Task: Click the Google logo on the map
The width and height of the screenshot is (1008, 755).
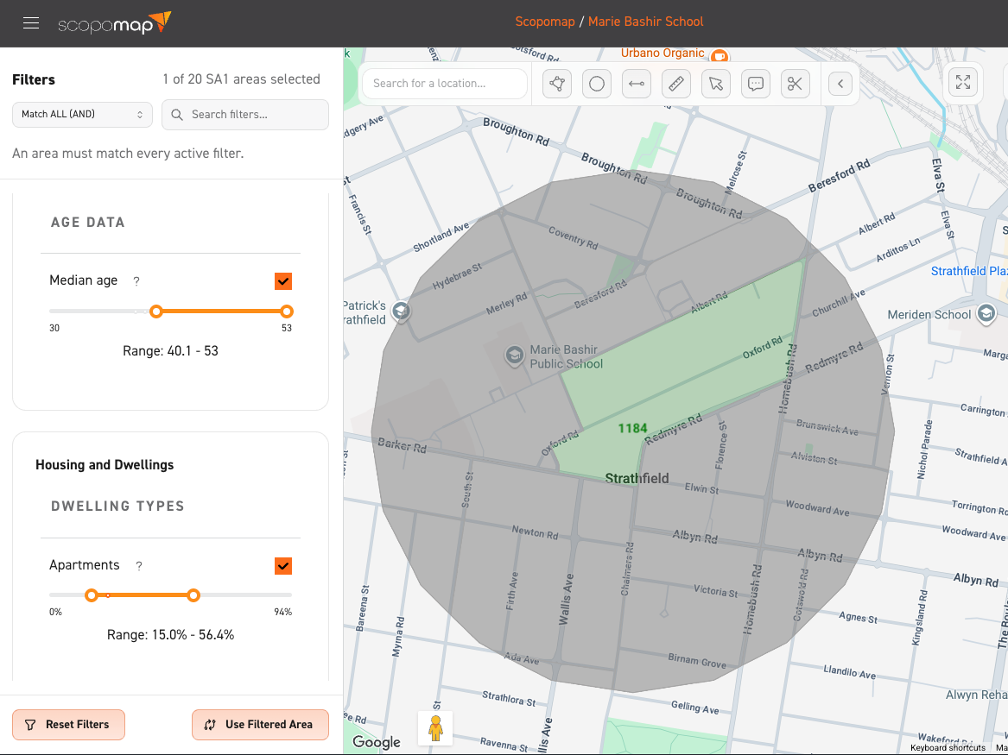Action: [x=377, y=742]
